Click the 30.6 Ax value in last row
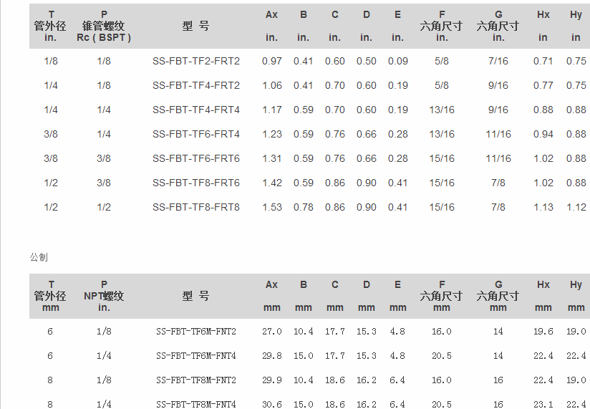The width and height of the screenshot is (590, 409). [x=271, y=405]
